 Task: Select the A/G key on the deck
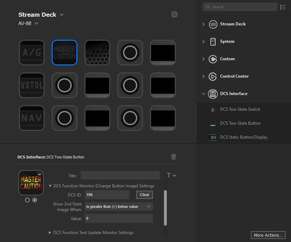pos(32,52)
